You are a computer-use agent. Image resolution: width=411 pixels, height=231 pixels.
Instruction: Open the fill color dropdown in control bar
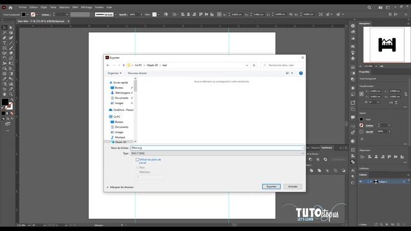[x=28, y=14]
